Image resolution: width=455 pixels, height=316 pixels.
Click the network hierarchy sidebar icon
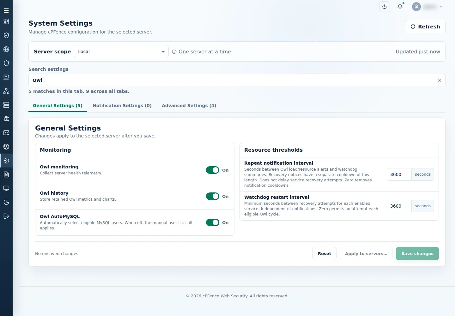[6, 91]
